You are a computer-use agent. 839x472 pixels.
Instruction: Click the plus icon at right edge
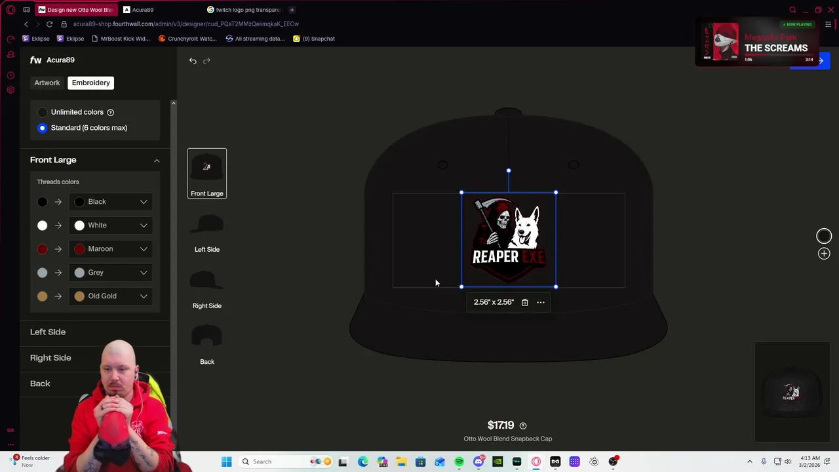click(824, 254)
